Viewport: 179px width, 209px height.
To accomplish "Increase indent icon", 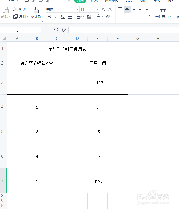I will click(x=148, y=9).
